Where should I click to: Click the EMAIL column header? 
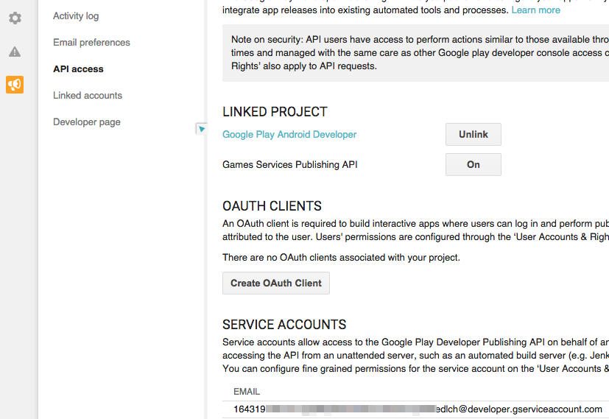point(247,392)
